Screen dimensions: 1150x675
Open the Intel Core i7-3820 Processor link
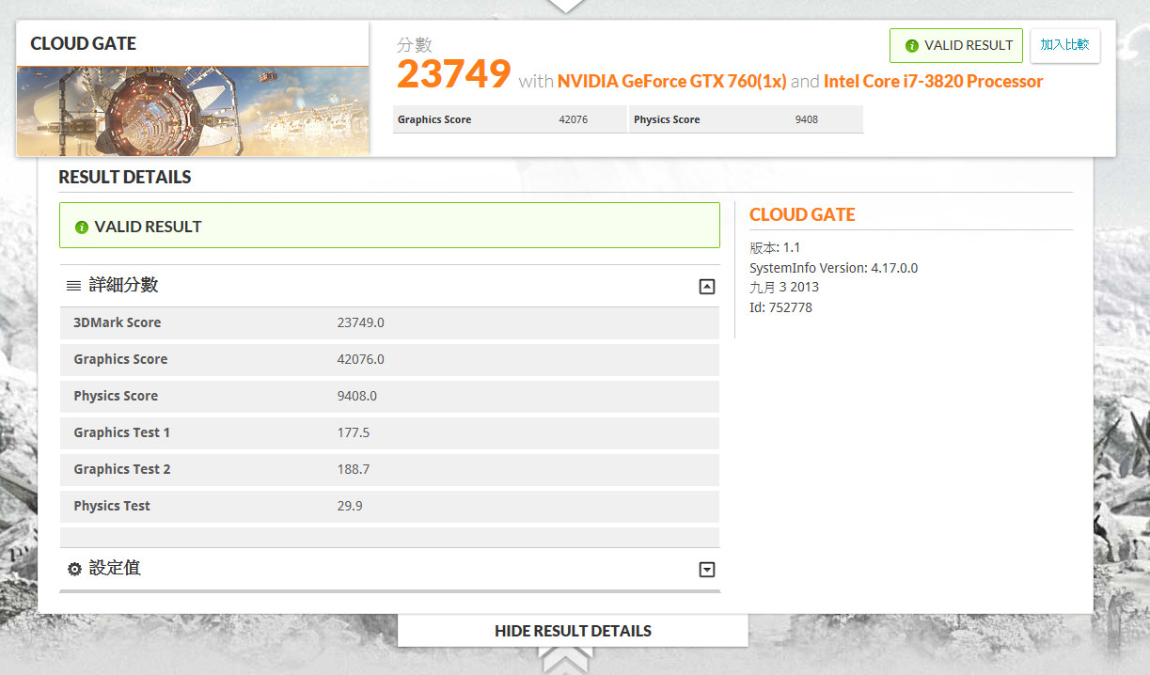point(933,82)
